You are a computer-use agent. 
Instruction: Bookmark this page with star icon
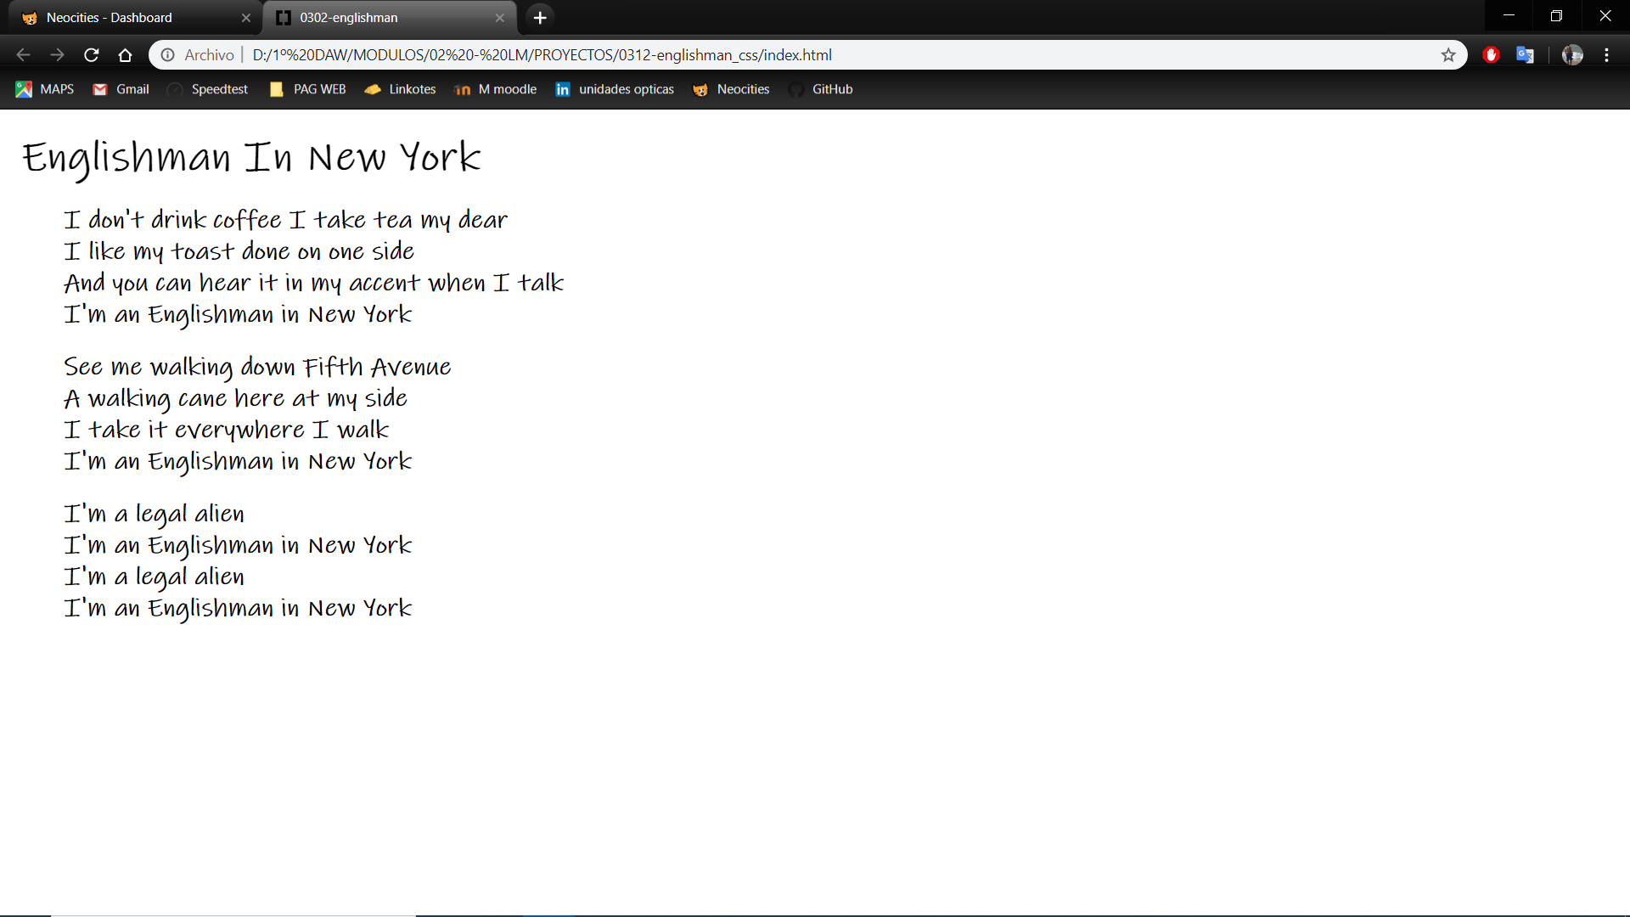(1448, 55)
